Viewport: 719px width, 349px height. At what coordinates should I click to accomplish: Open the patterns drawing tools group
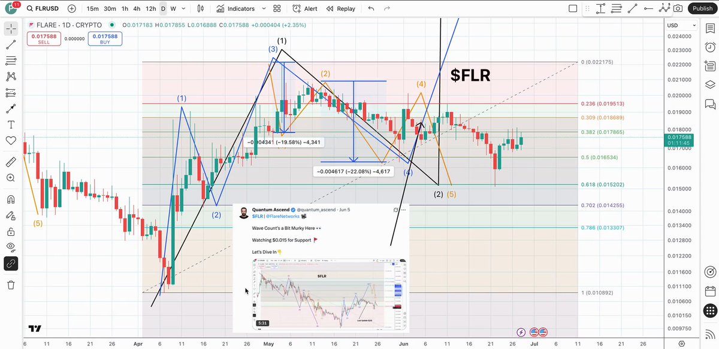(11, 77)
